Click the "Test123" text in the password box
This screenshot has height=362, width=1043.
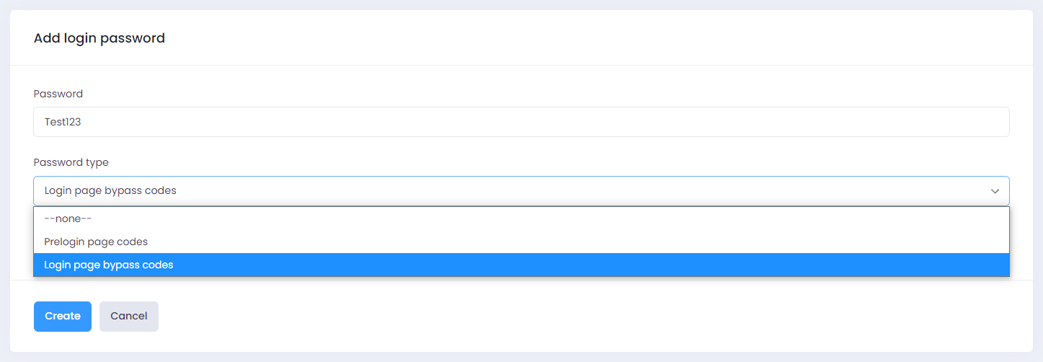(63, 123)
